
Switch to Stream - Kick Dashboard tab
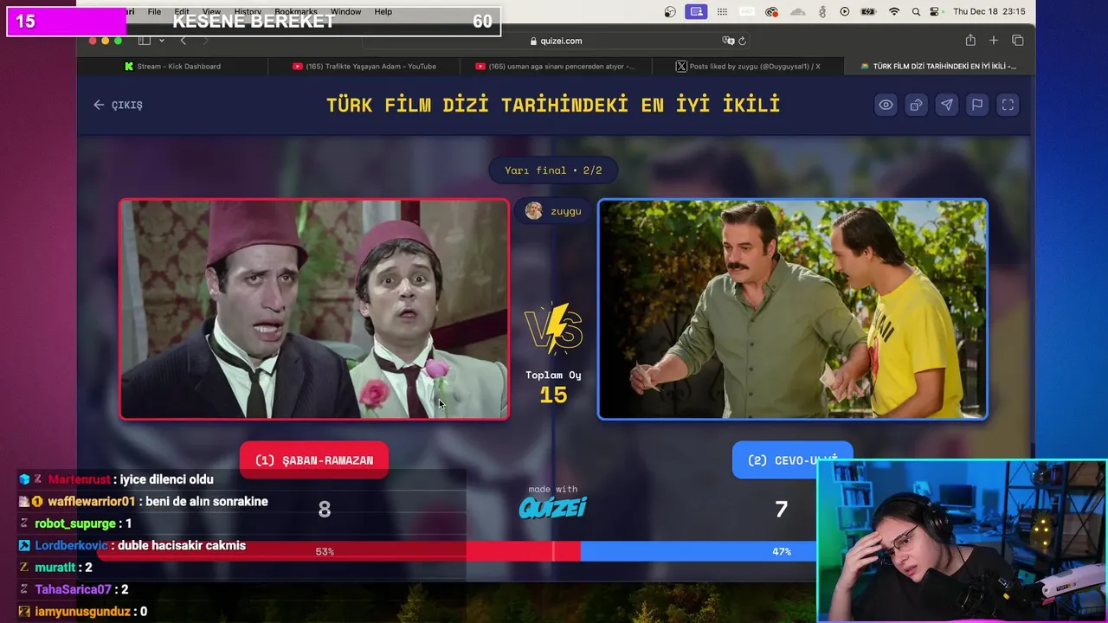(172, 67)
